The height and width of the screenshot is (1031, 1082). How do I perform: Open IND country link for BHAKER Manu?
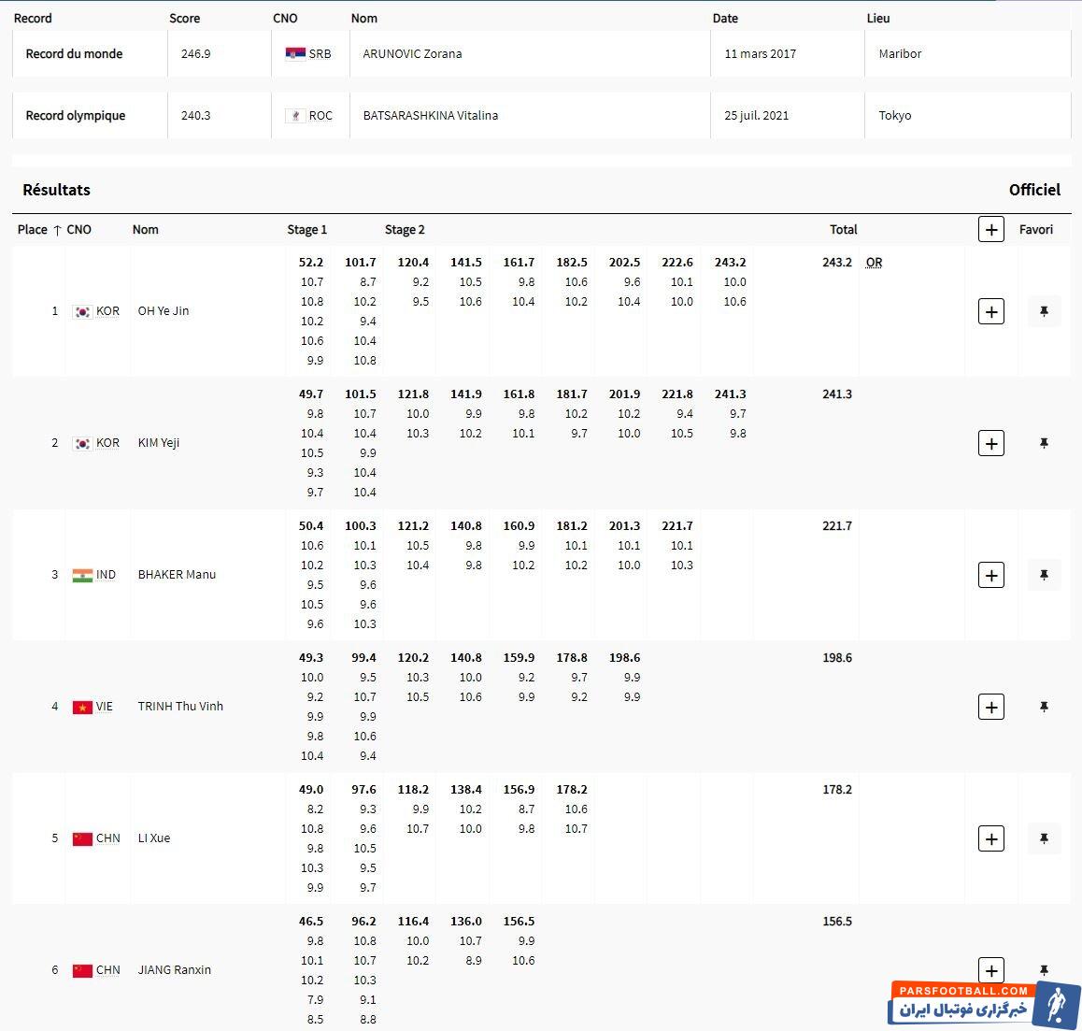click(x=106, y=575)
